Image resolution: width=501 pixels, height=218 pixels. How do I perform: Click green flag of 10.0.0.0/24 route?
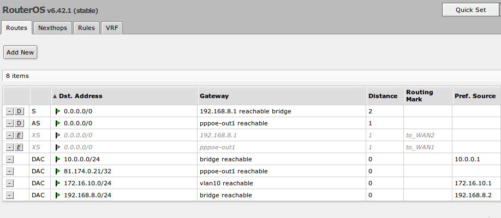[58, 159]
